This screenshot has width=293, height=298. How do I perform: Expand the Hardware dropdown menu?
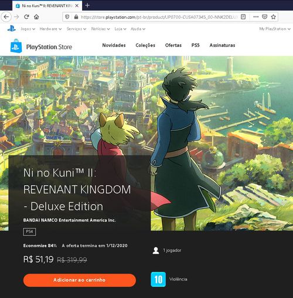pos(50,29)
